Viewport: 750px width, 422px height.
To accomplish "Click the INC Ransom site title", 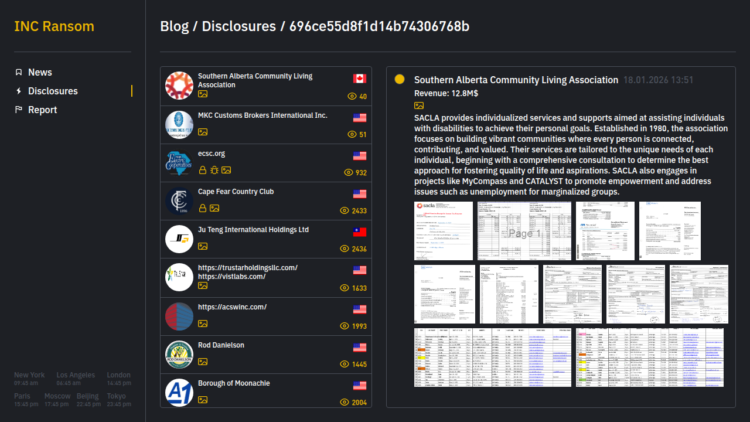I will [54, 26].
